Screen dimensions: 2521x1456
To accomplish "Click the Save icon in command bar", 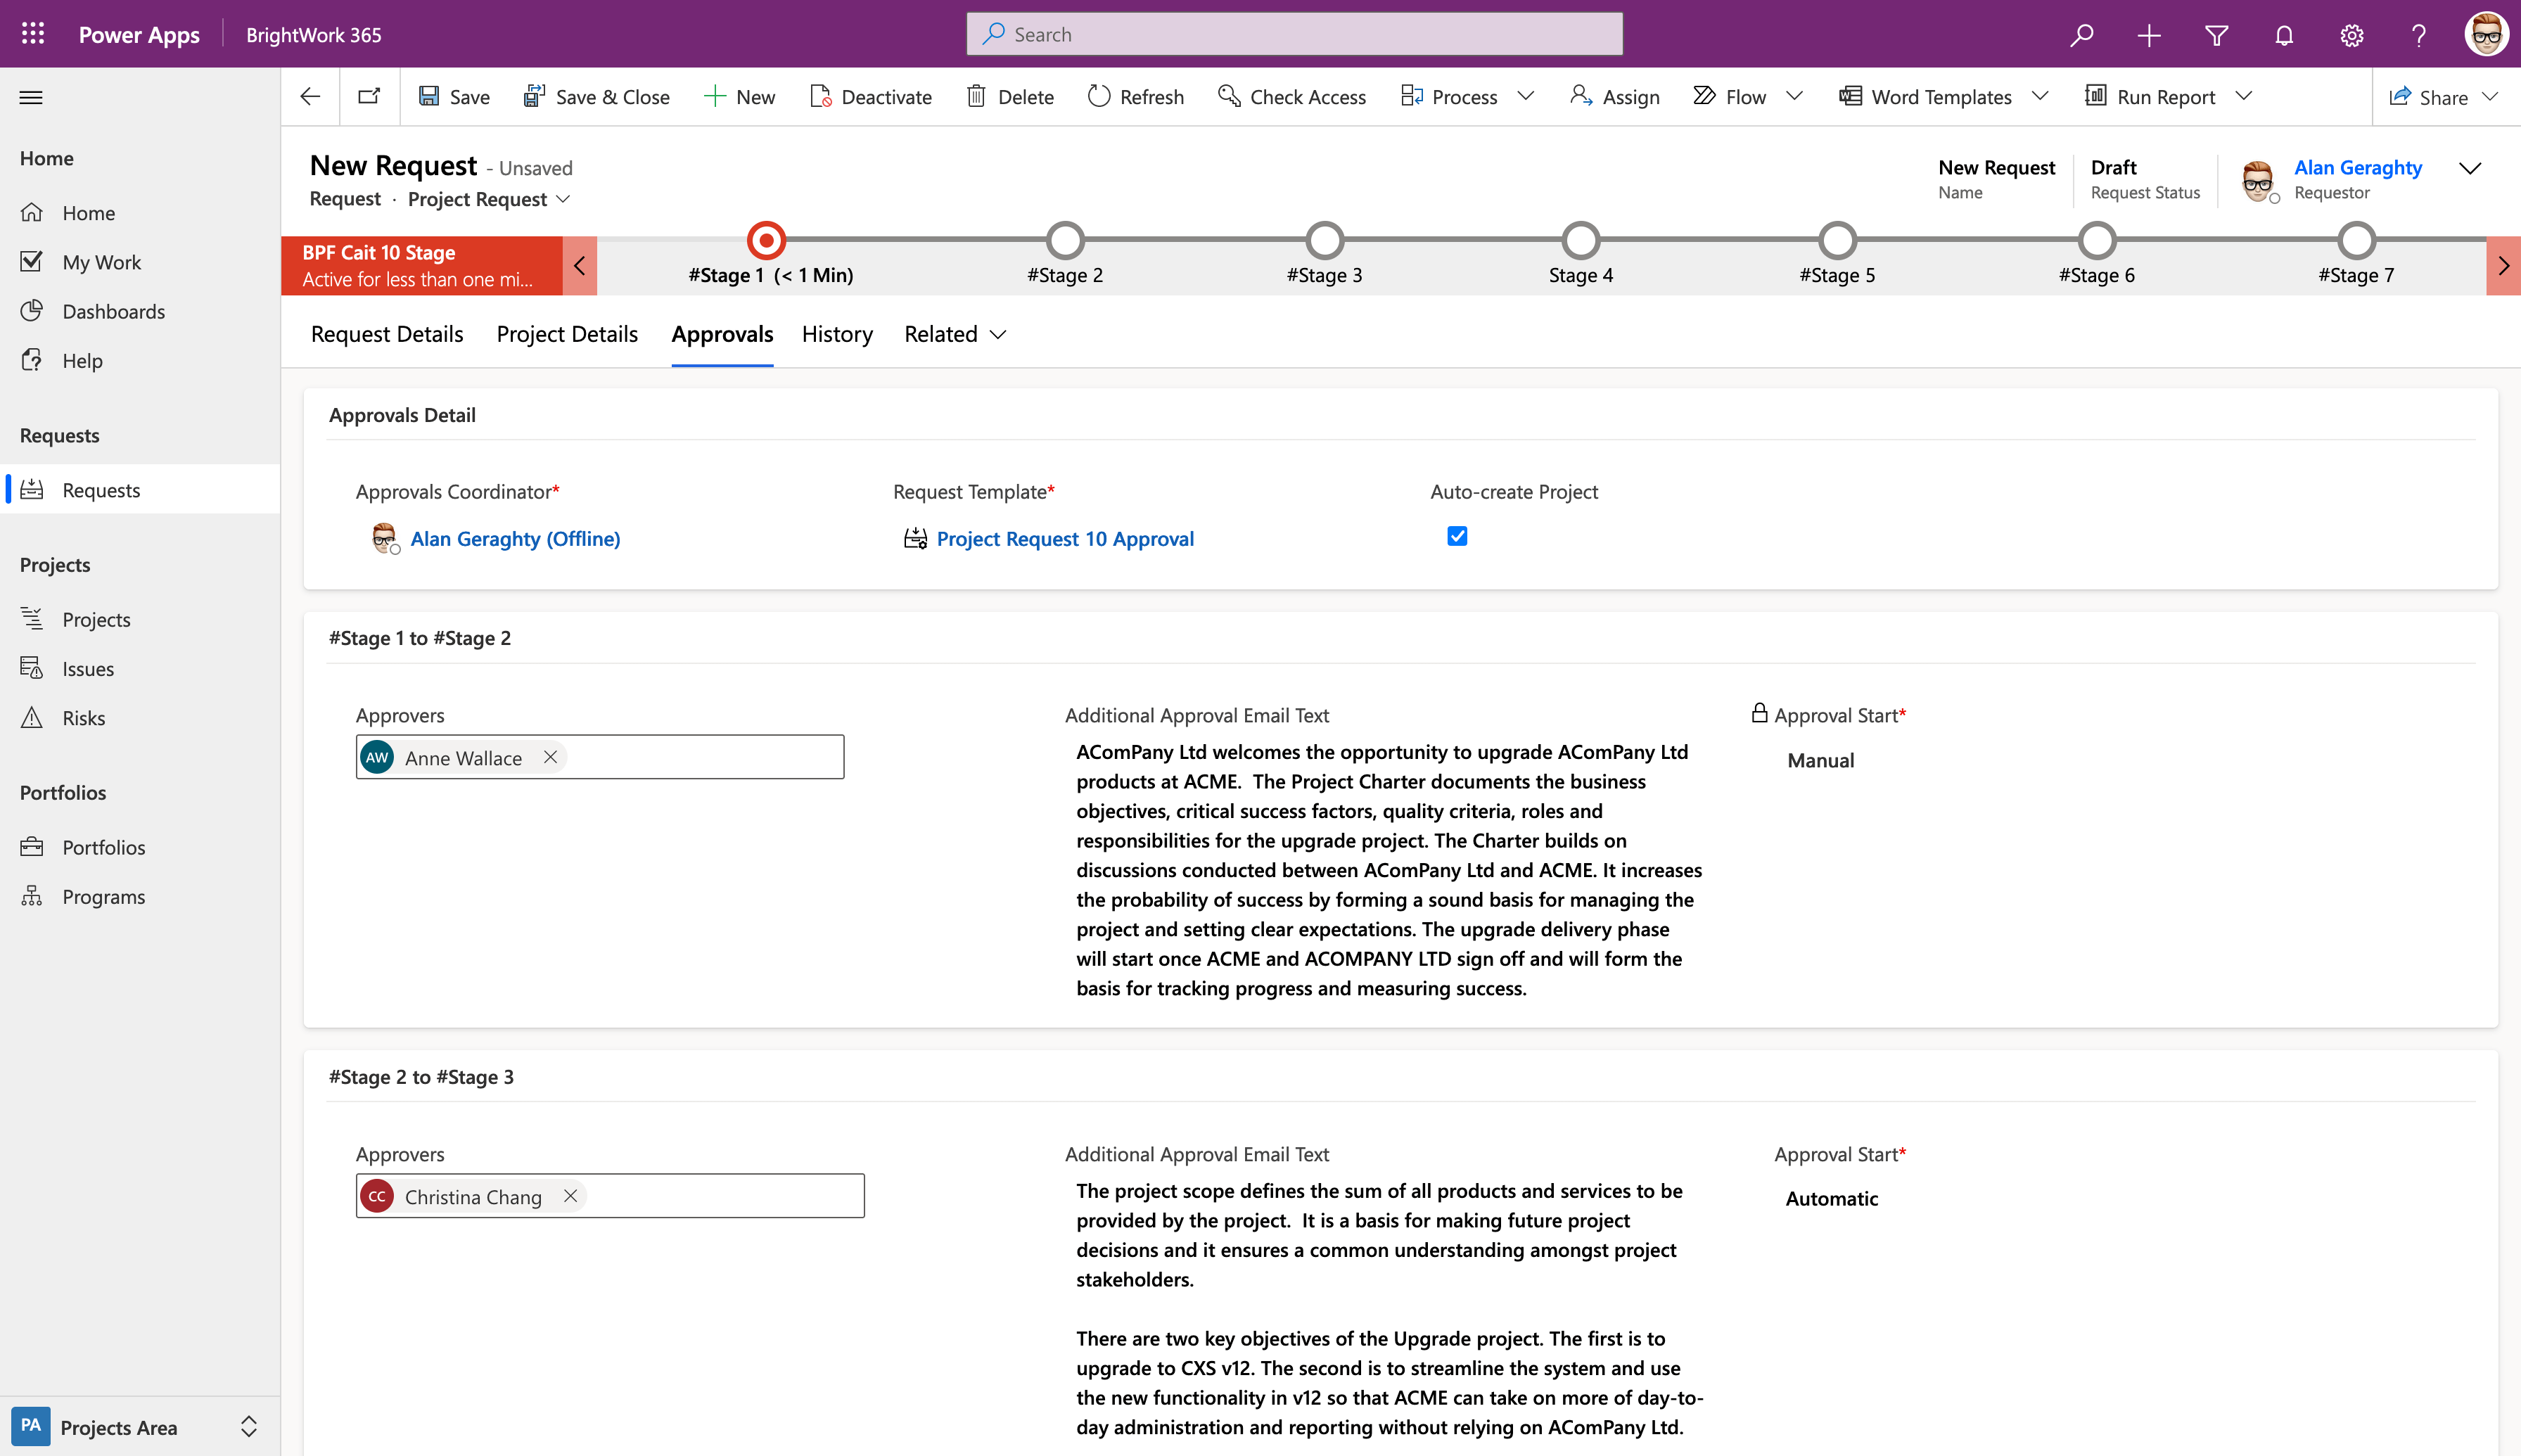I will pyautogui.click(x=429, y=96).
